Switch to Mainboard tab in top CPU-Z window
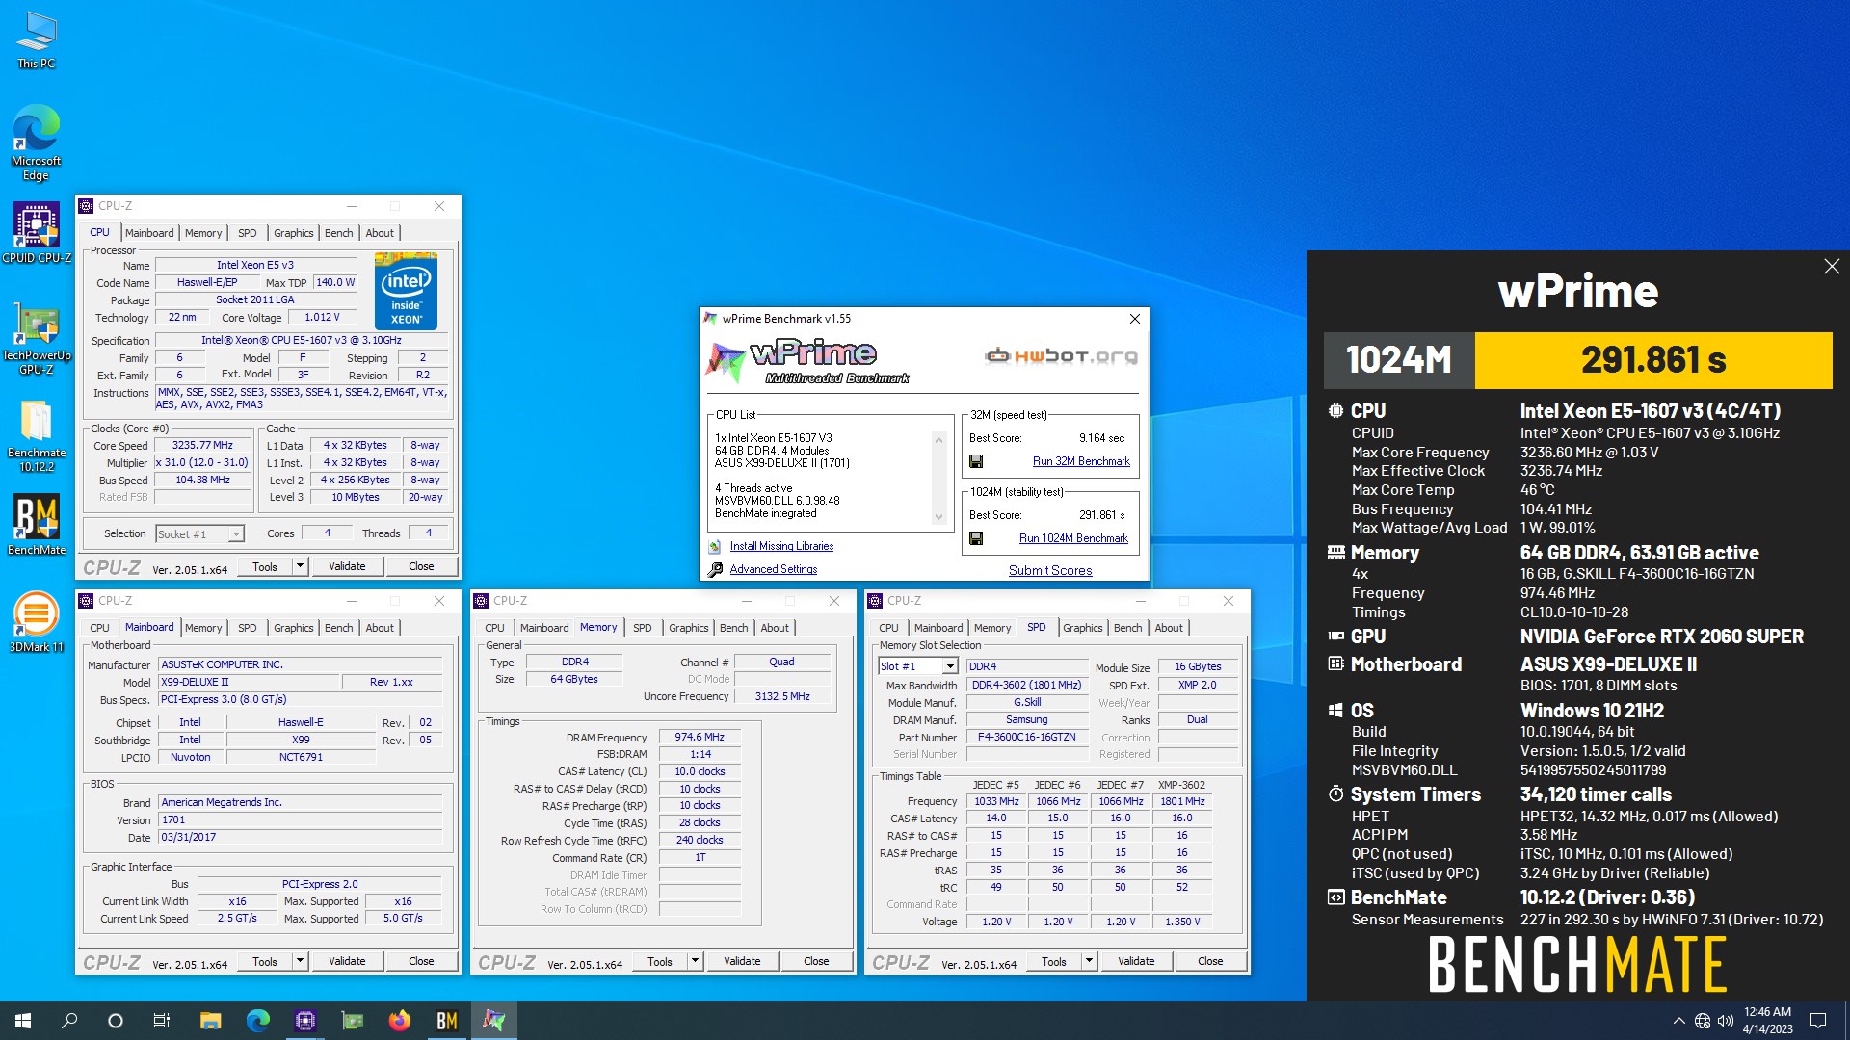This screenshot has height=1040, width=1850. [149, 233]
